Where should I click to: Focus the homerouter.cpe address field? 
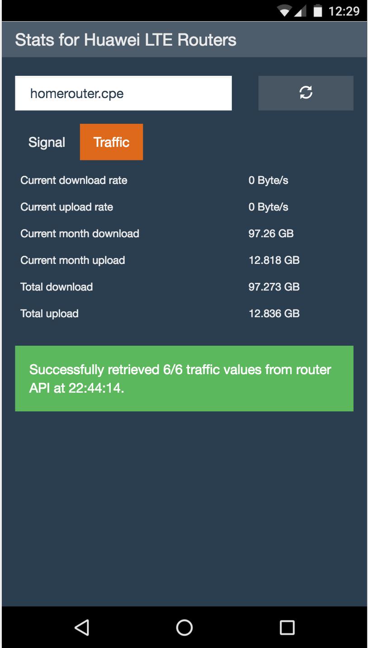(123, 93)
